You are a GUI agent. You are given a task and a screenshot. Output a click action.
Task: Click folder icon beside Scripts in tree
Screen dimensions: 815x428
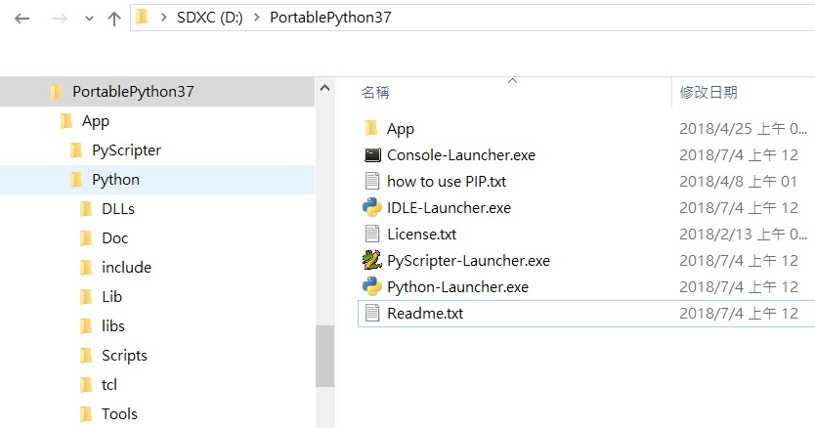(86, 356)
